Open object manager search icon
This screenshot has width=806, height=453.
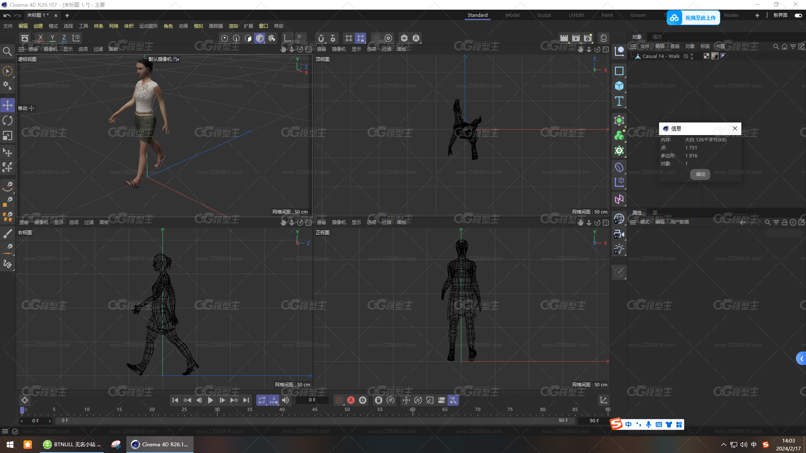[x=776, y=47]
